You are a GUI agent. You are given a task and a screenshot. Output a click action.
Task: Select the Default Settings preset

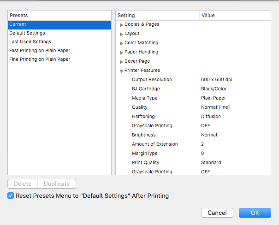59,33
